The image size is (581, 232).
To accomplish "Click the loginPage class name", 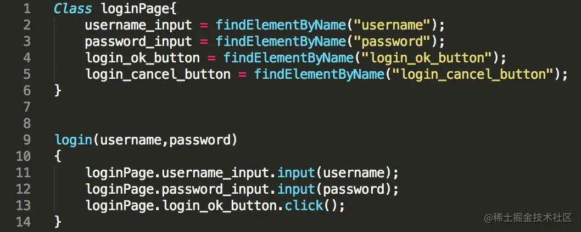I will (x=135, y=9).
